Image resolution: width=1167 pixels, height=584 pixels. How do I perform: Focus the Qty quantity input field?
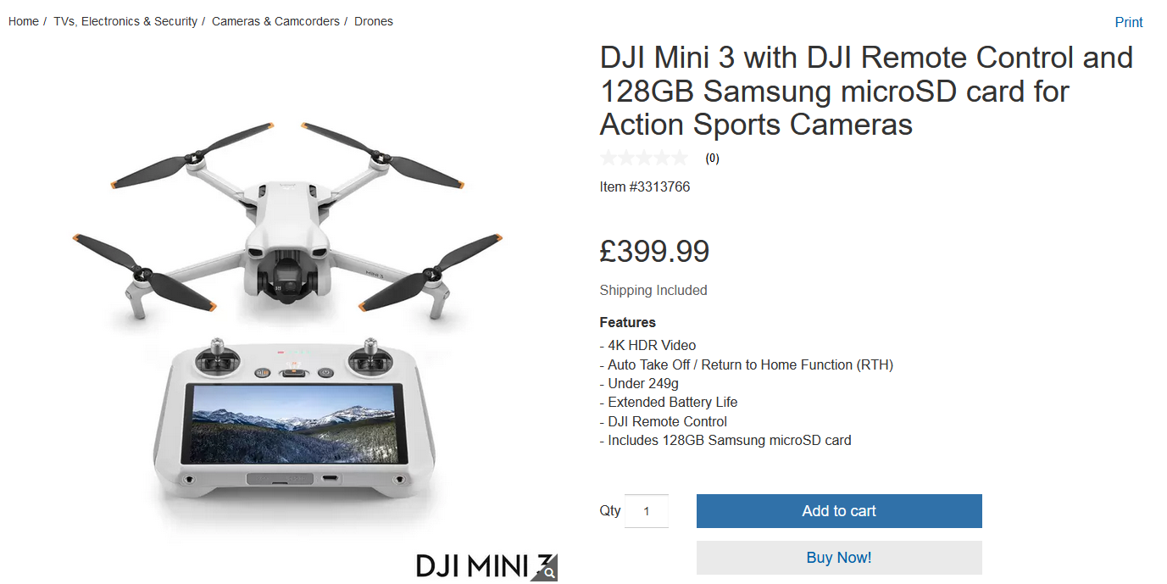pos(647,511)
